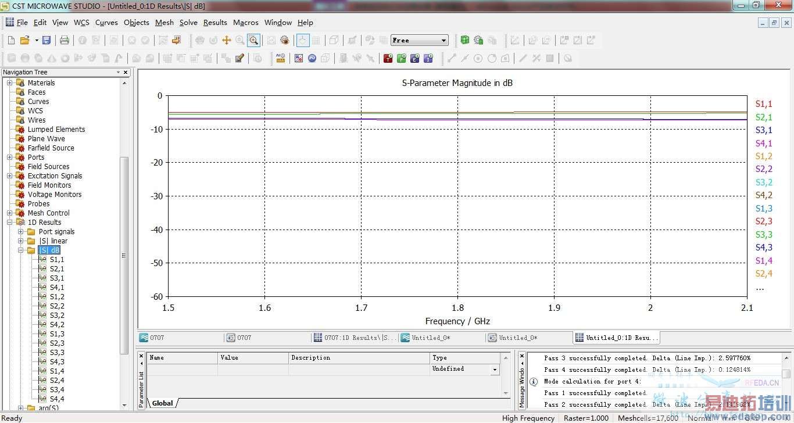
Task: Select the S2,1 curve in the tree
Action: click(57, 269)
